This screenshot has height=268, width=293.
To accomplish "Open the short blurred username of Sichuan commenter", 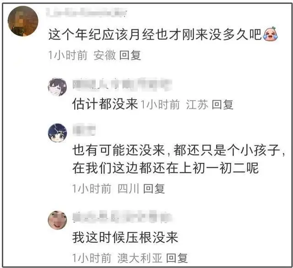I will 84,129.
